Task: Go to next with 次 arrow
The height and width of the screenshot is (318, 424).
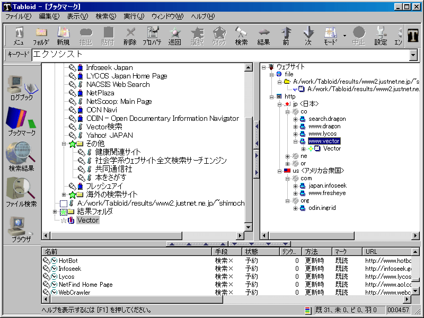Action: pos(308,36)
